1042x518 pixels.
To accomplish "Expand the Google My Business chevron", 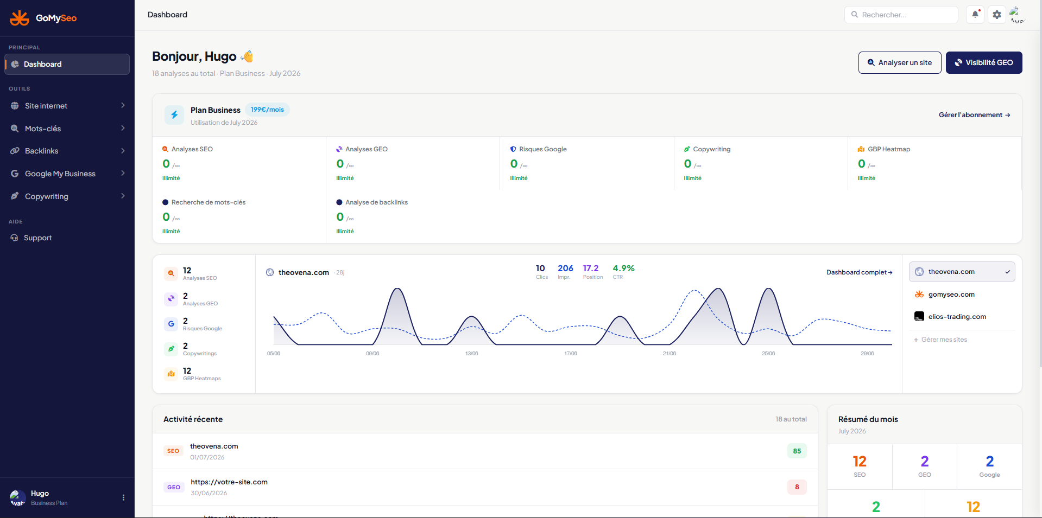I will [x=123, y=173].
